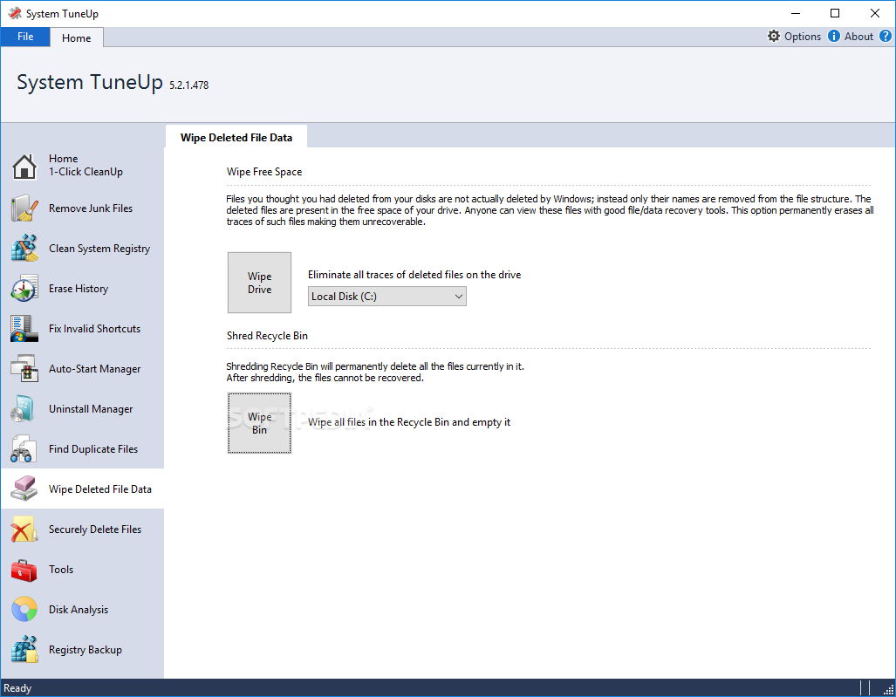The width and height of the screenshot is (896, 697).
Task: Click the System TuneUp title bar app icon
Action: [15, 13]
